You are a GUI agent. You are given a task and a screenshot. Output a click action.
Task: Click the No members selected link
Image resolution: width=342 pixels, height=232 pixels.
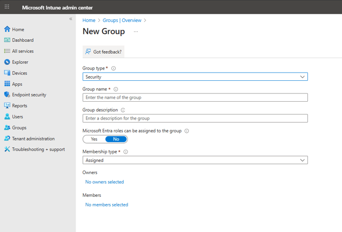click(x=107, y=205)
